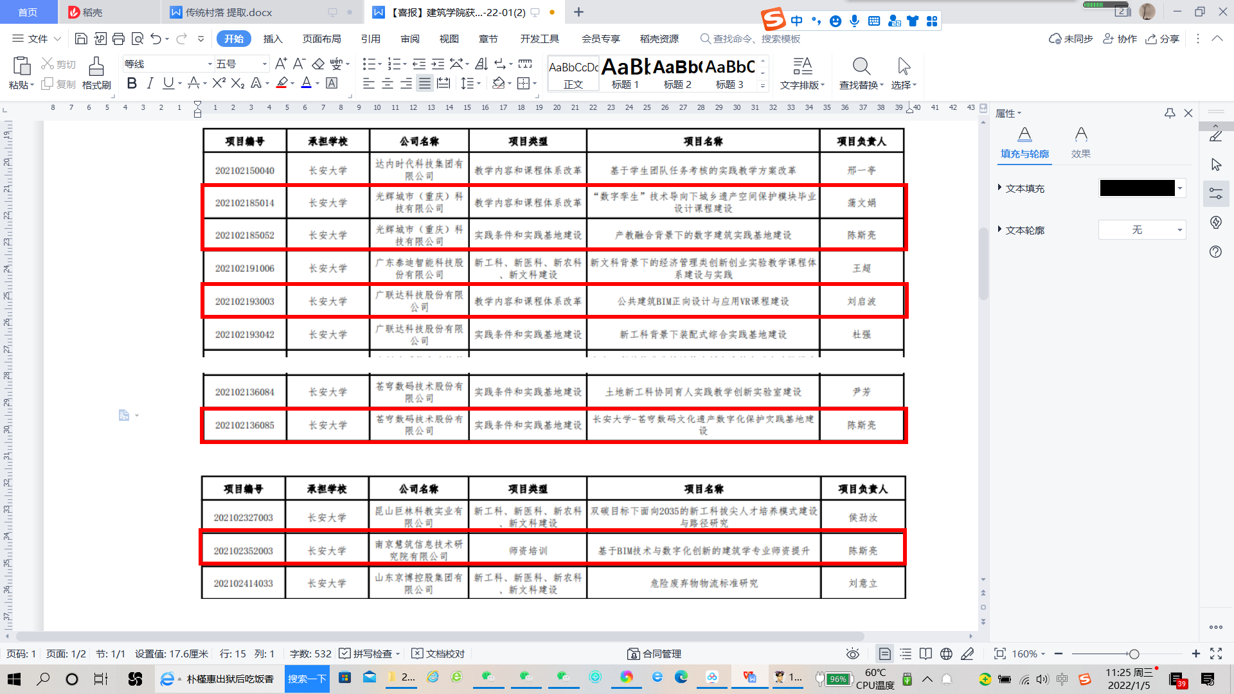
Task: Open the 插入 ribbon tab
Action: pyautogui.click(x=273, y=39)
